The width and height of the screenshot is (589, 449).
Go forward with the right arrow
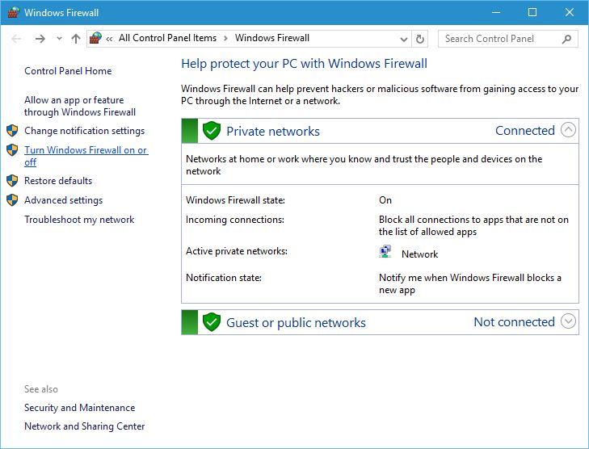tap(40, 38)
